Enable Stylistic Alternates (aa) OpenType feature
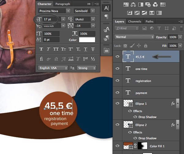This screenshot has width=184, height=154. pyautogui.click(x=71, y=59)
